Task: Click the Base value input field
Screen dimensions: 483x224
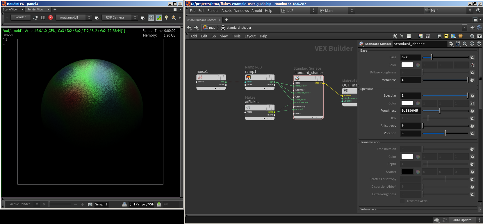Action: [x=411, y=57]
